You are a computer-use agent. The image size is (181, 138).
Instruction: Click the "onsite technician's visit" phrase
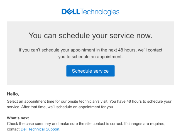(88, 102)
